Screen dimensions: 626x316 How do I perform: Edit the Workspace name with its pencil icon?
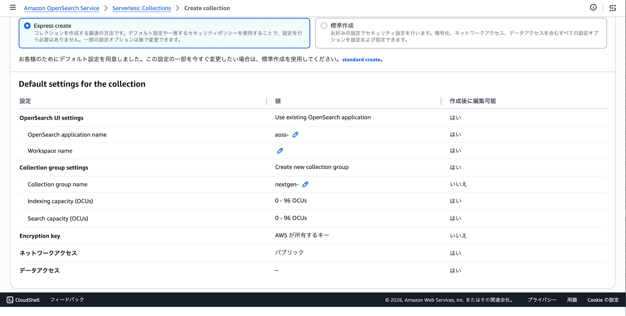[280, 151]
